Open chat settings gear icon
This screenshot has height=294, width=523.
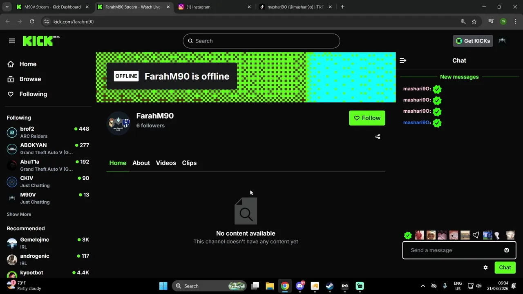click(x=485, y=267)
